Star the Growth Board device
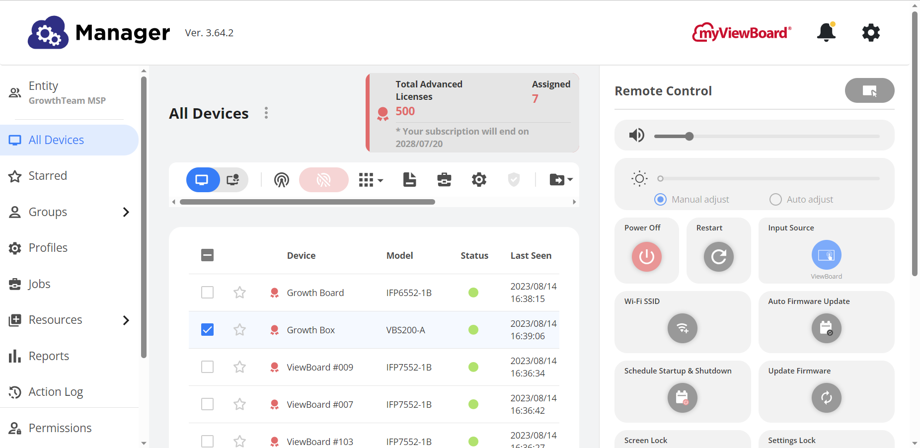 240,293
